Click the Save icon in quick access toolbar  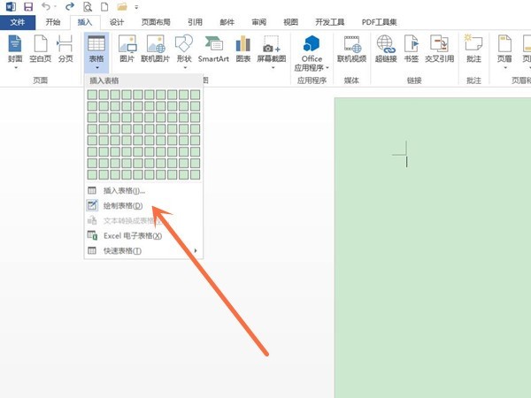[x=28, y=6]
